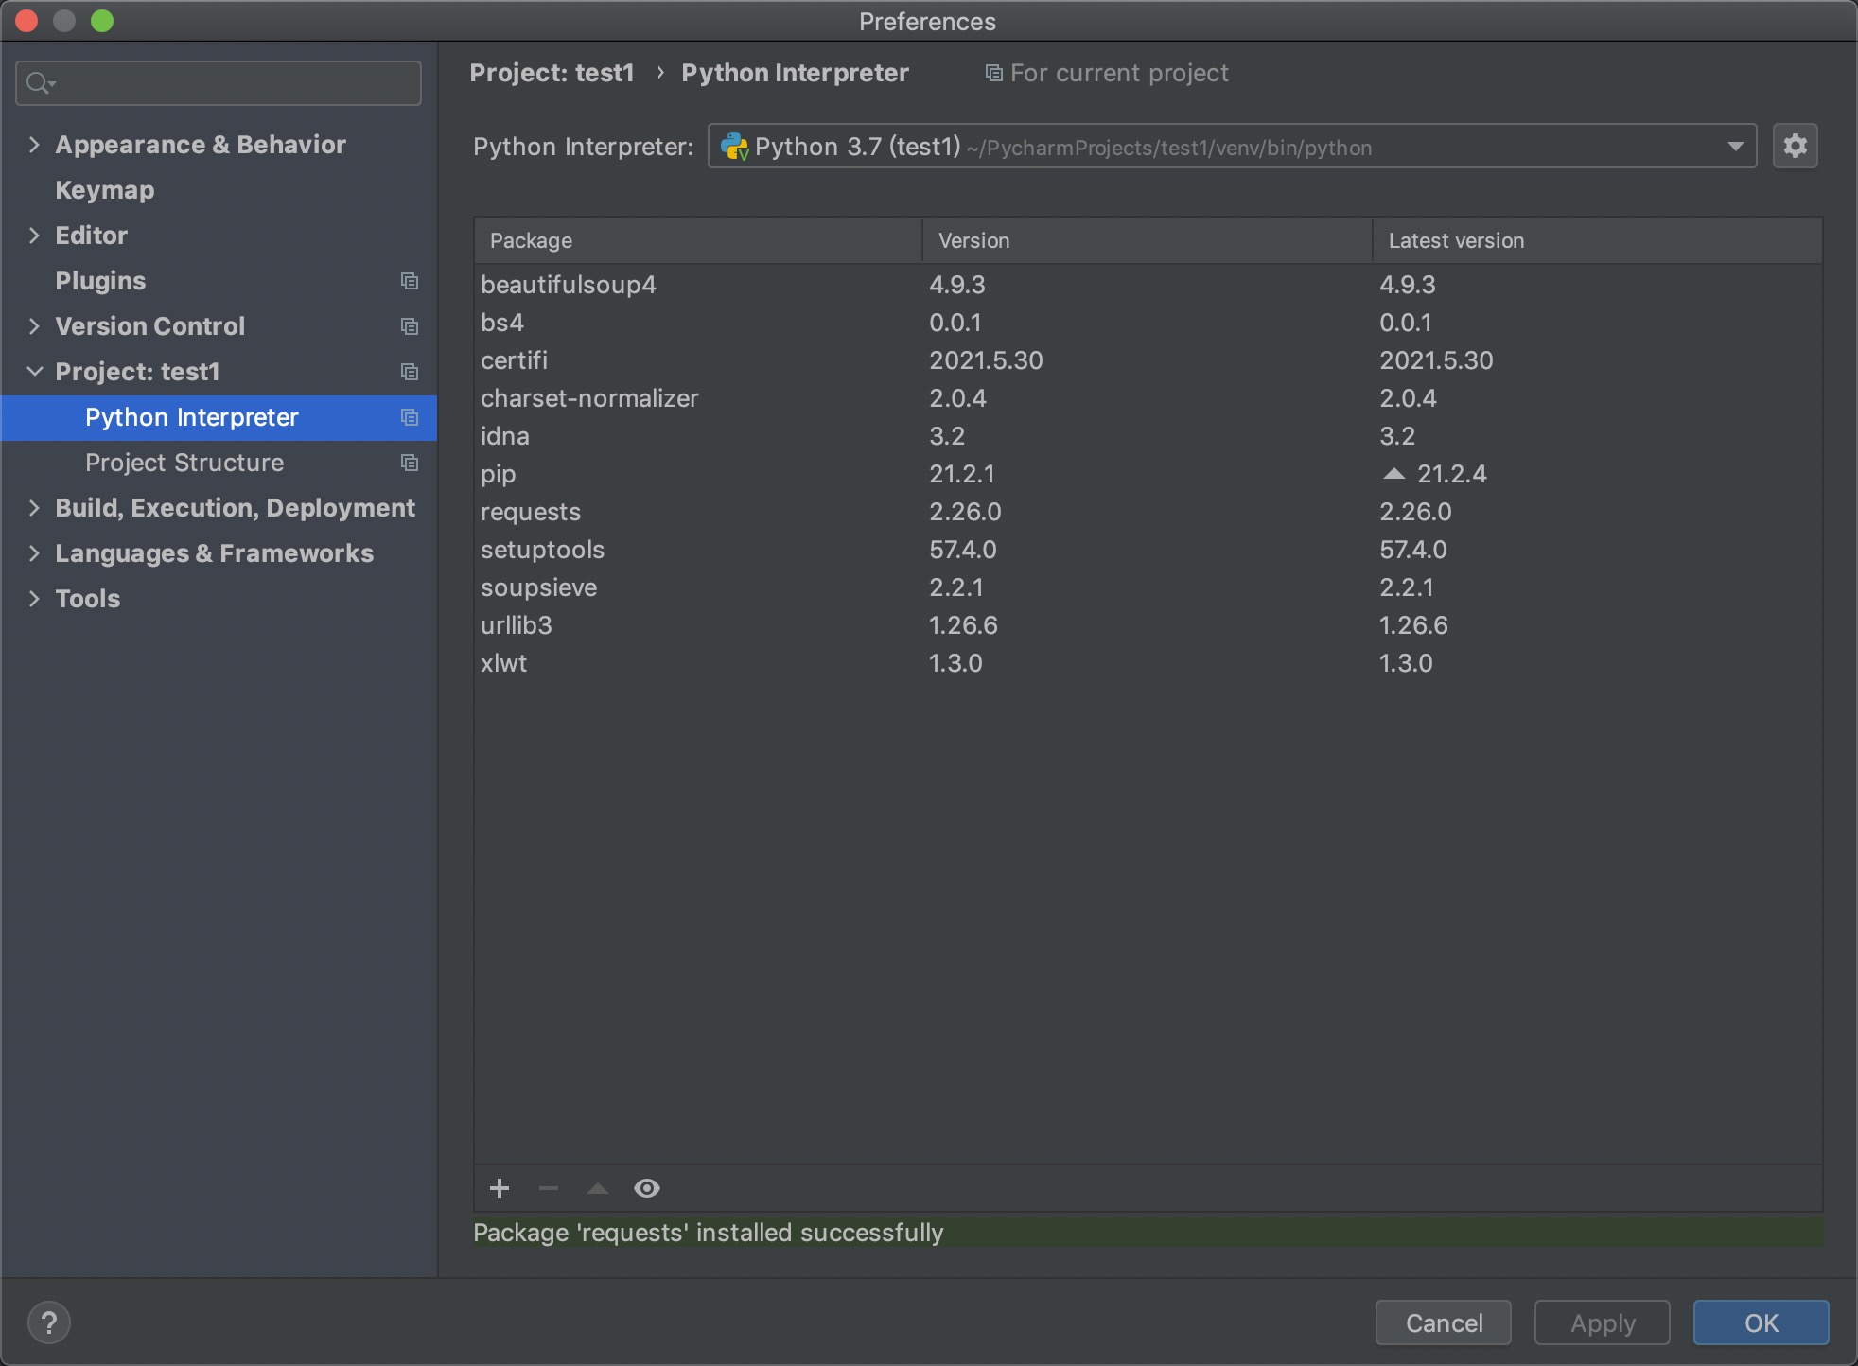This screenshot has width=1858, height=1366.
Task: Click the upgrade arrow icon in toolbar
Action: pos(598,1188)
